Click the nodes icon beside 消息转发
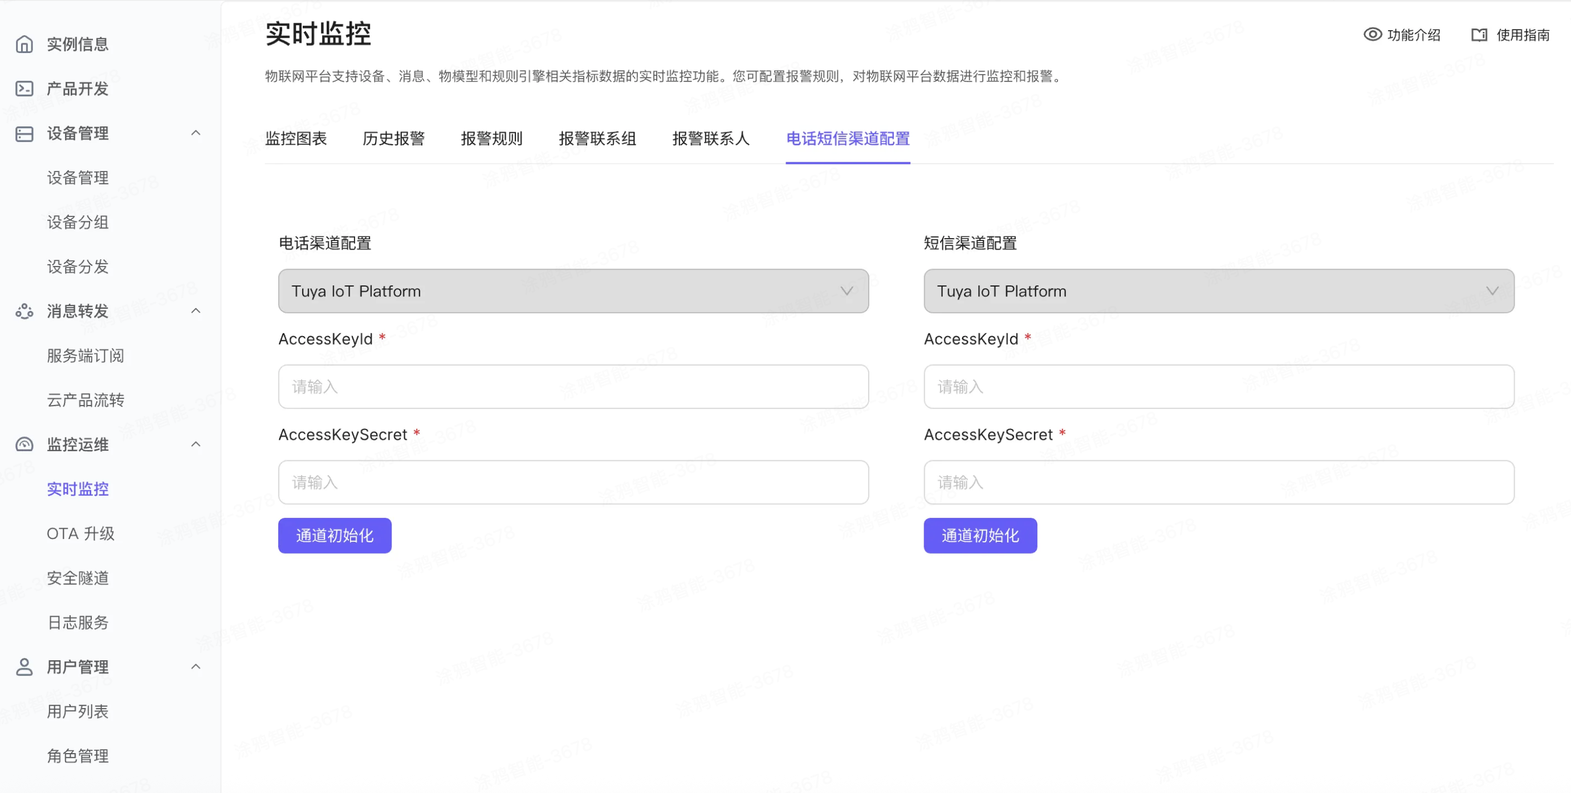 coord(25,311)
